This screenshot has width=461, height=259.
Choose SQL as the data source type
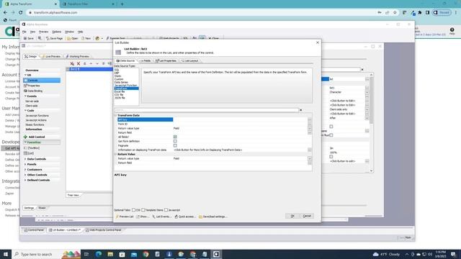117,70
